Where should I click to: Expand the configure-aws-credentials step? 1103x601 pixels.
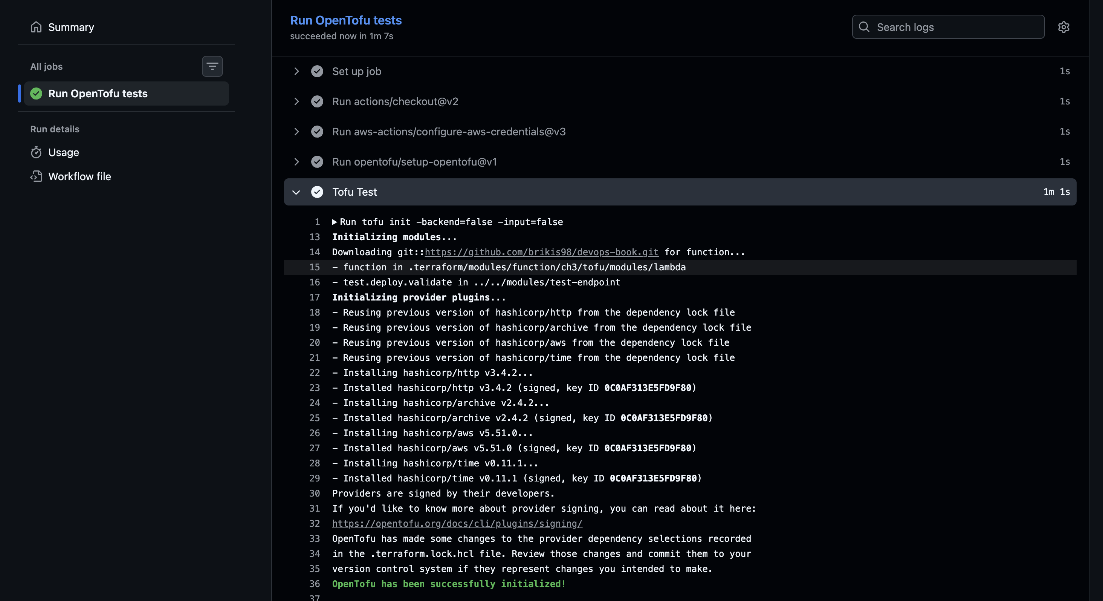pyautogui.click(x=296, y=132)
